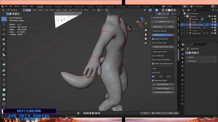Toggle X-ray display in the viewport header
Viewport: 218px width, 122px height.
click(163, 10)
